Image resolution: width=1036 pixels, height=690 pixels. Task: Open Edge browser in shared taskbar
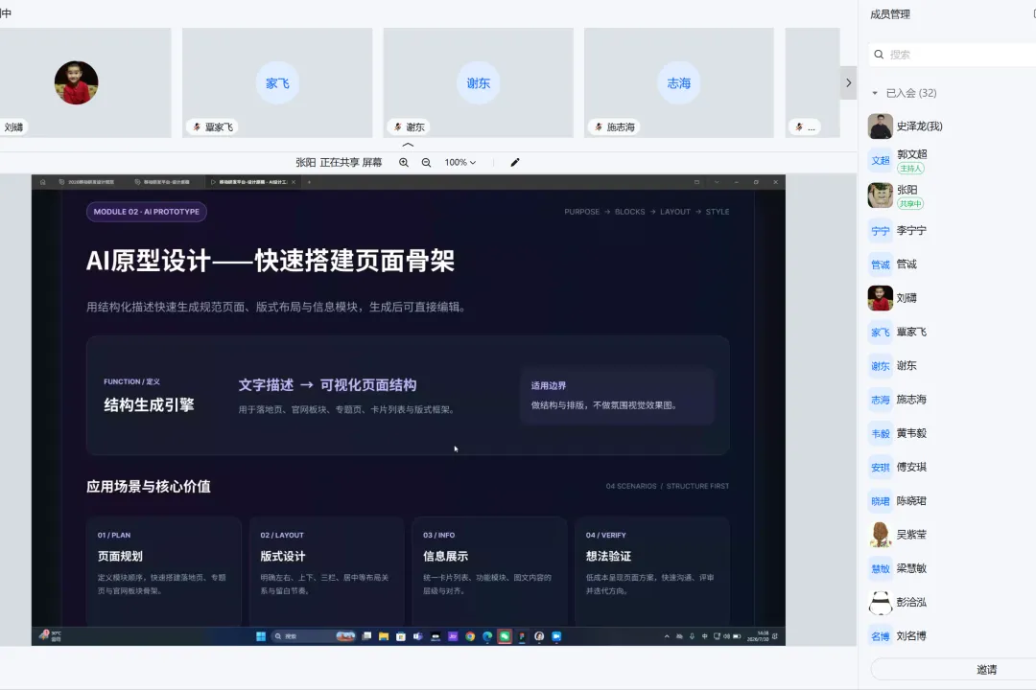tap(487, 636)
